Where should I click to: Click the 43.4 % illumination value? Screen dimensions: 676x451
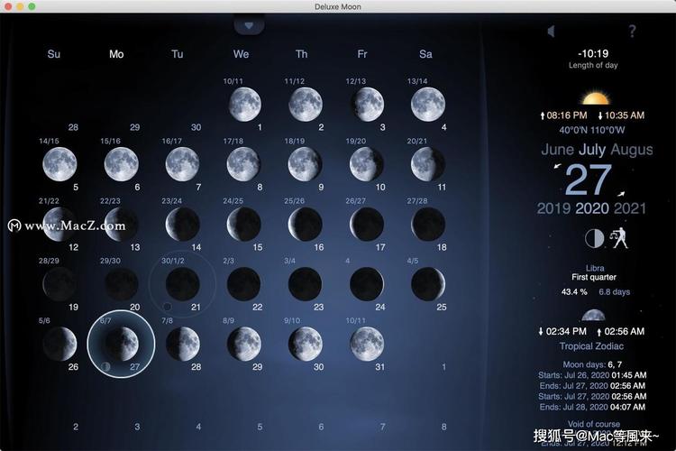tap(574, 292)
